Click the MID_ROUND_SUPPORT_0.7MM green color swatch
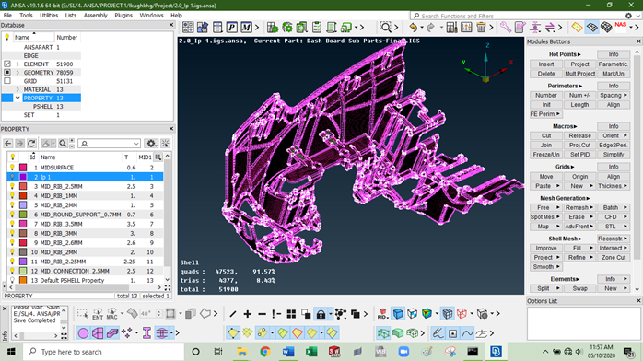The image size is (643, 361). pyautogui.click(x=23, y=215)
